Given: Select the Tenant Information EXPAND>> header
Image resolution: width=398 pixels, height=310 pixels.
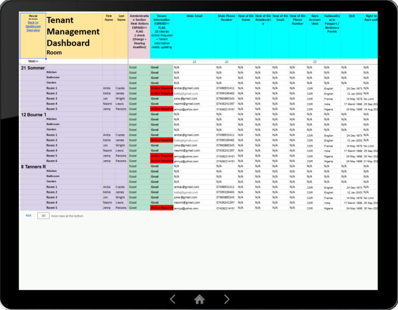Looking at the screenshot, I should tap(162, 36).
